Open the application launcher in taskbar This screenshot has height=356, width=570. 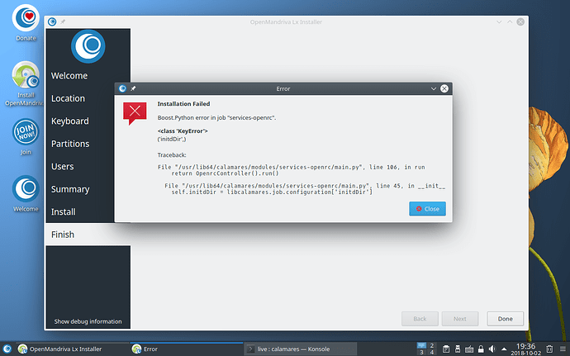click(7, 349)
